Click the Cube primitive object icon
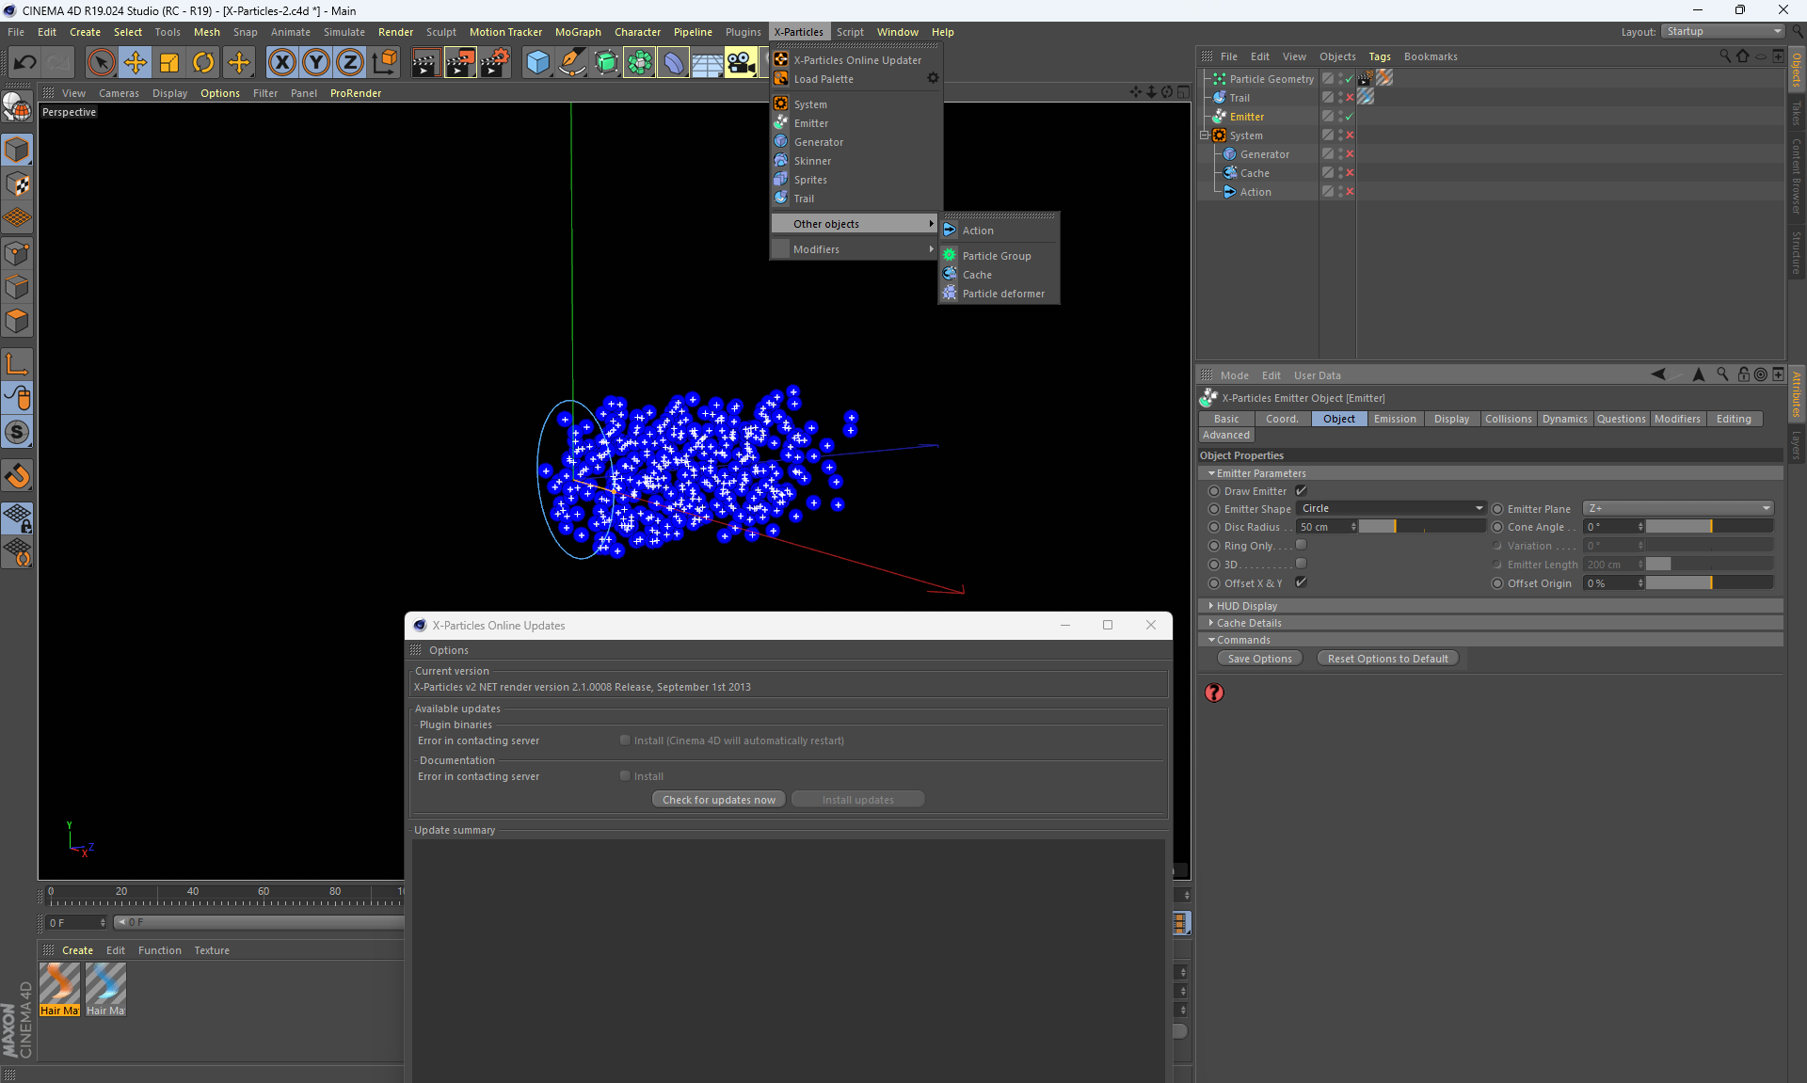The image size is (1807, 1083). click(x=537, y=63)
